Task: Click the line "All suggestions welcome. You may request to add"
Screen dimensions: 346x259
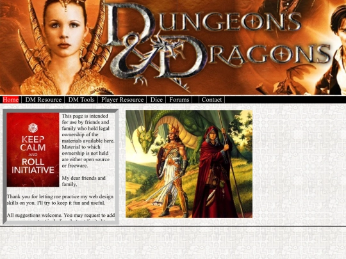Action: click(x=61, y=215)
